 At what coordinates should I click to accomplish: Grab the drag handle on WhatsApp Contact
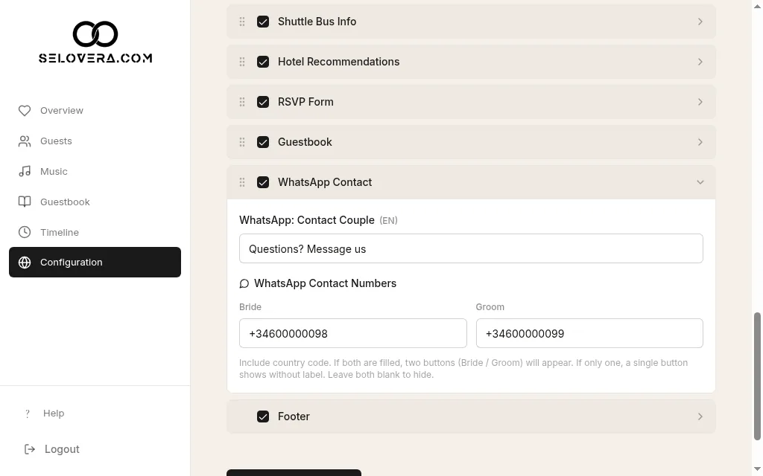242,182
